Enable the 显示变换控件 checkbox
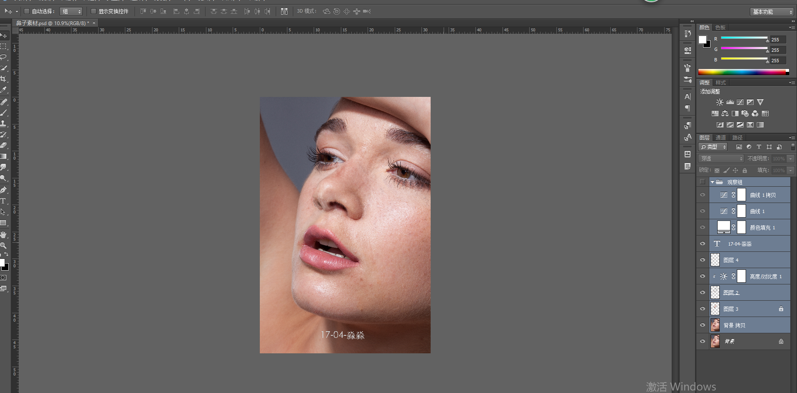This screenshot has width=797, height=393. tap(94, 11)
